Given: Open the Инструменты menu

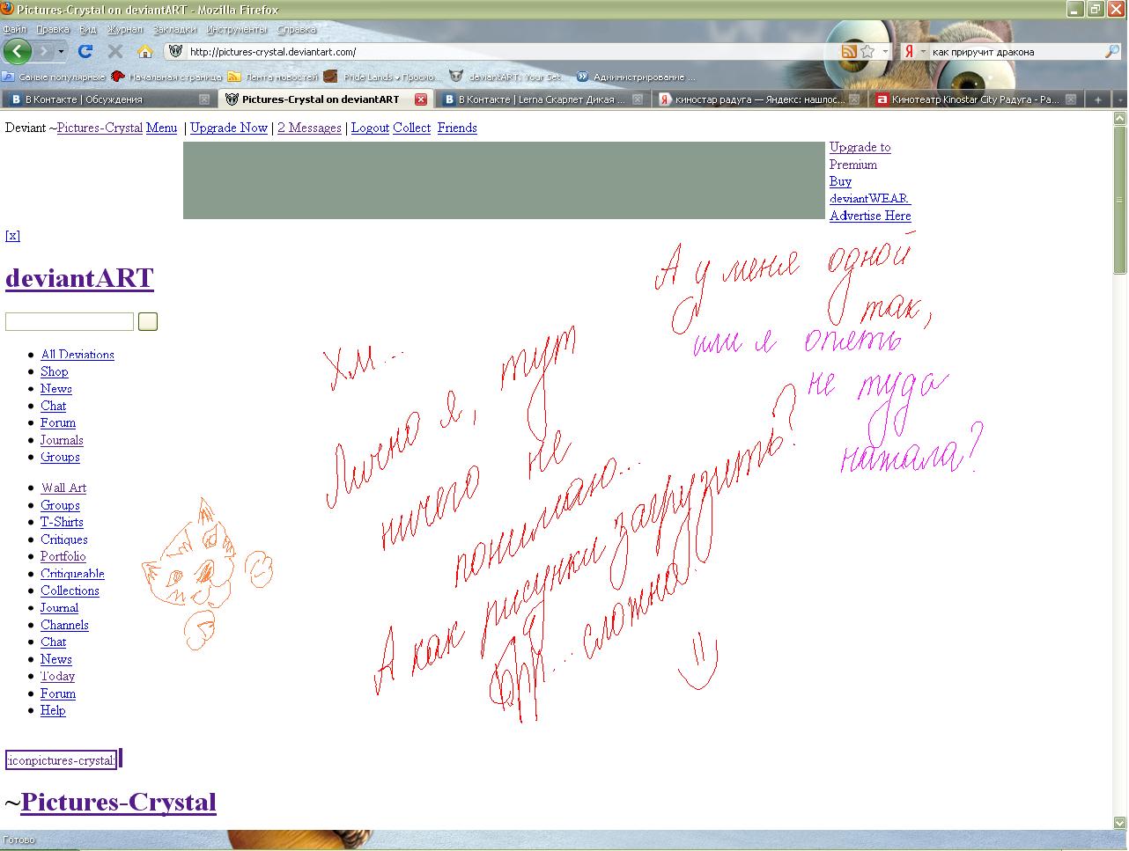Looking at the screenshot, I should pyautogui.click(x=236, y=29).
